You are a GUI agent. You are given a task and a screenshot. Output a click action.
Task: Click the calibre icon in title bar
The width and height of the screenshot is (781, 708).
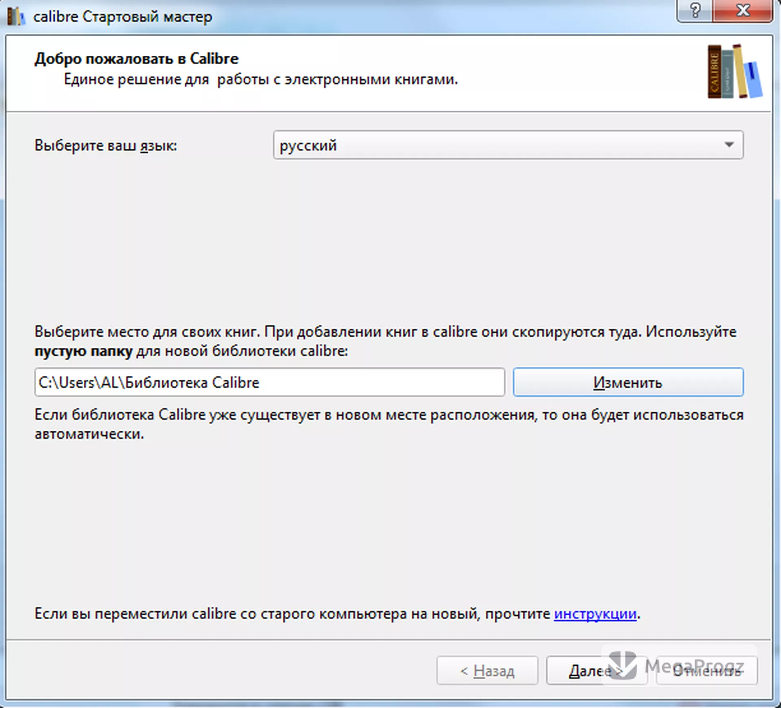coord(15,17)
